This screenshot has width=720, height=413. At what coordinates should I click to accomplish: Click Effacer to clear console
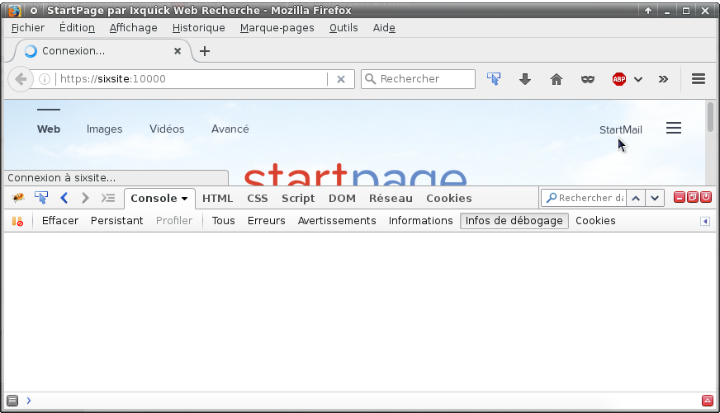tap(60, 220)
